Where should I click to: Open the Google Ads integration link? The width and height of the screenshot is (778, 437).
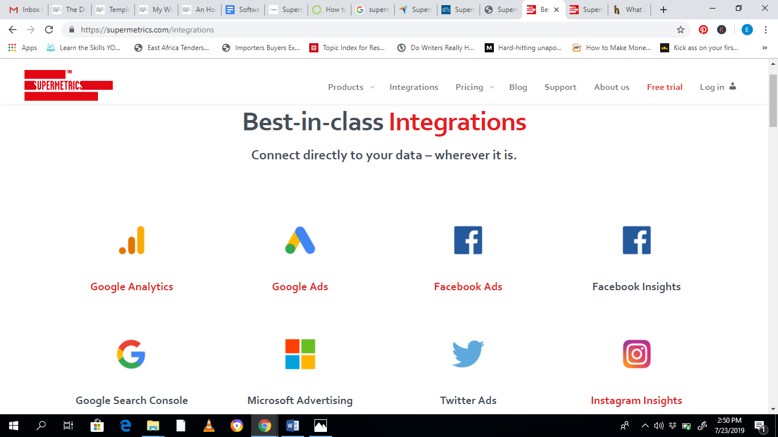coord(300,287)
